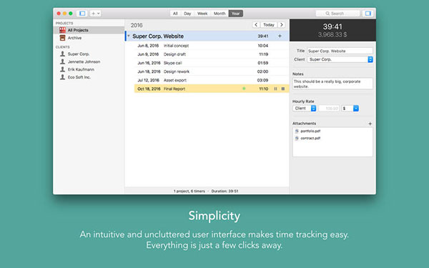Add a new attachment with plus icon
The image size is (429, 268).
[370, 124]
